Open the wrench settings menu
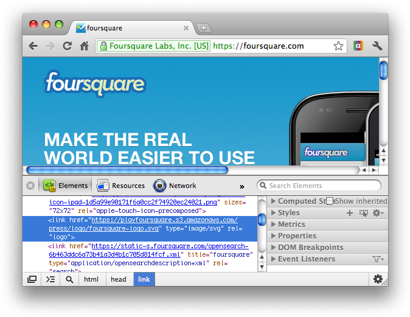410x317 pixels. click(377, 46)
